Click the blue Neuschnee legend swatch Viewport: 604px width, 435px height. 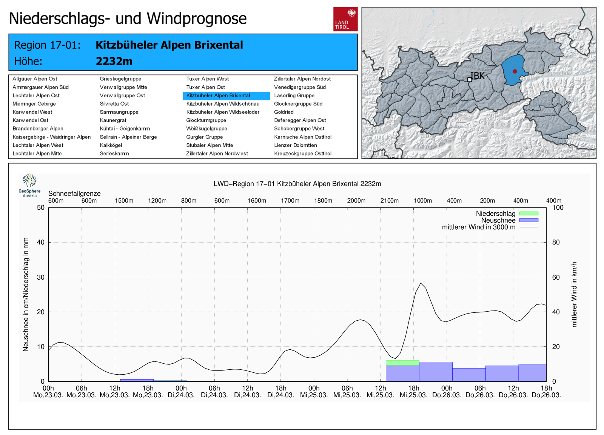[528, 220]
